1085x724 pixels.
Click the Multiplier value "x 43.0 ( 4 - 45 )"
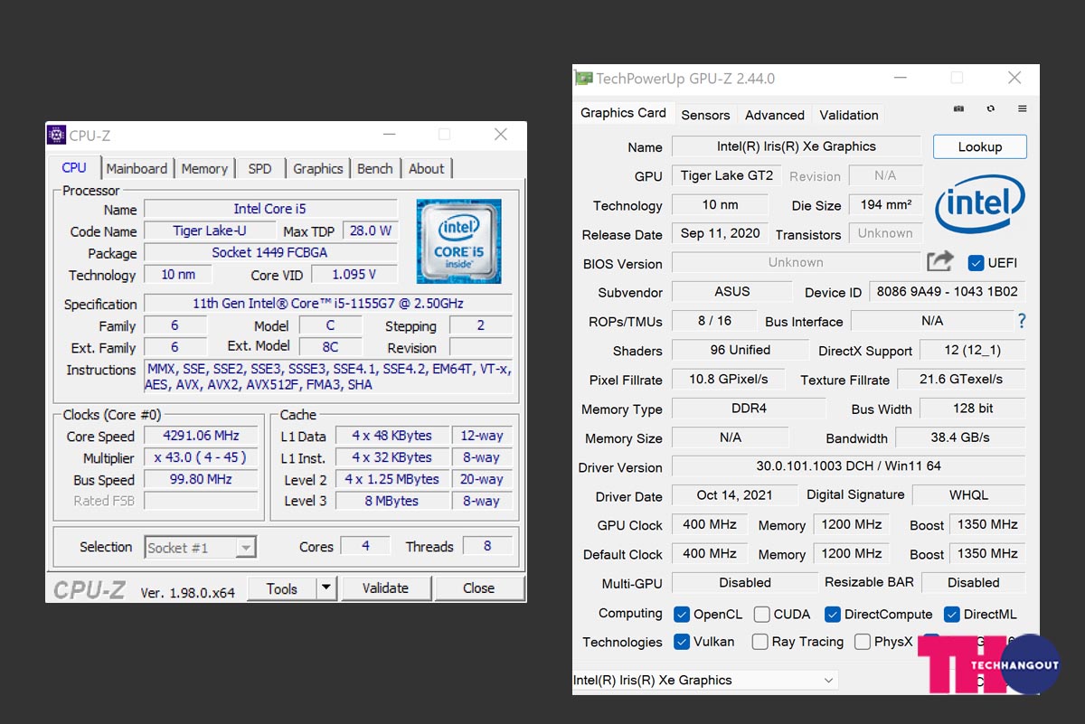201,457
